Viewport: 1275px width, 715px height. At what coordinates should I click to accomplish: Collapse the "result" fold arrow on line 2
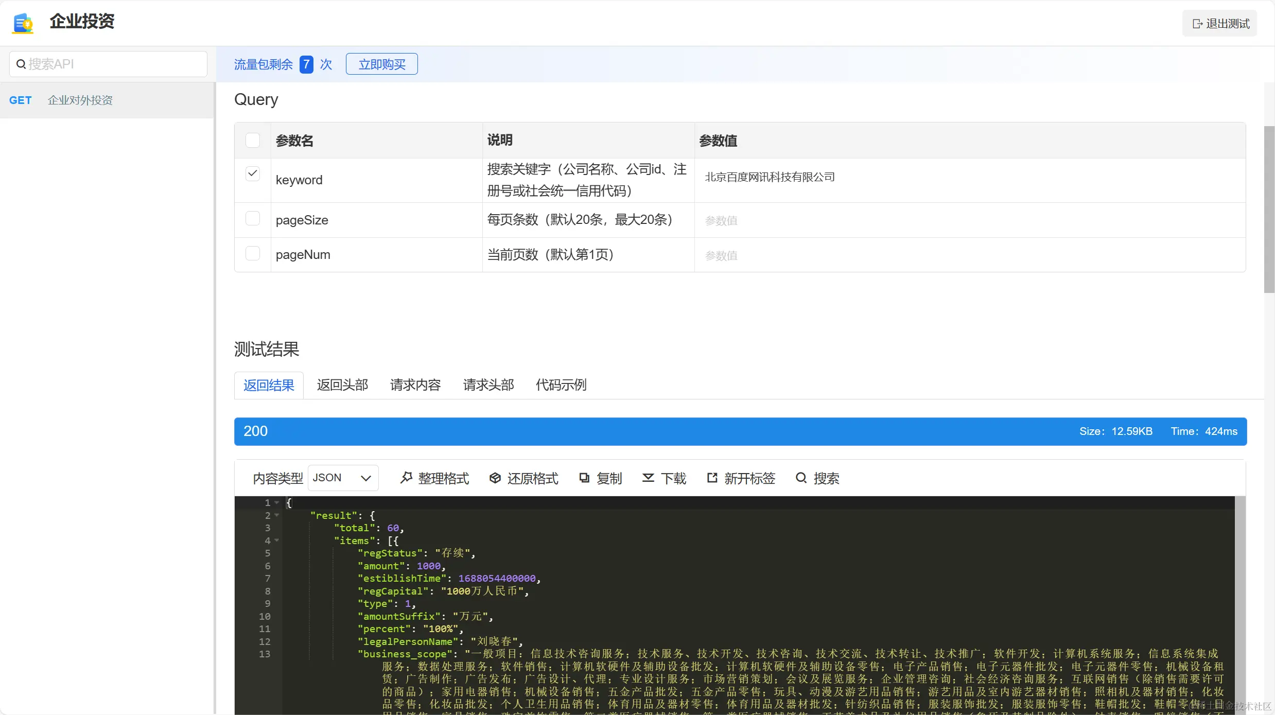(x=277, y=515)
